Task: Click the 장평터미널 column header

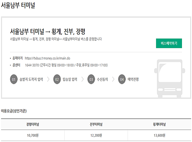Action: click(33, 124)
